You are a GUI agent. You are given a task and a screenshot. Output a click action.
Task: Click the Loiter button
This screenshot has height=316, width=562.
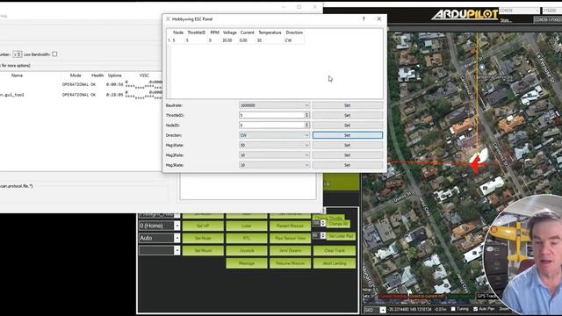tap(247, 226)
